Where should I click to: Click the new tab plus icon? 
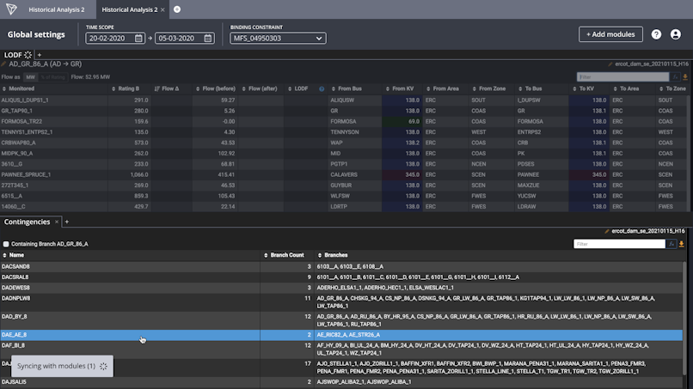pos(177,9)
